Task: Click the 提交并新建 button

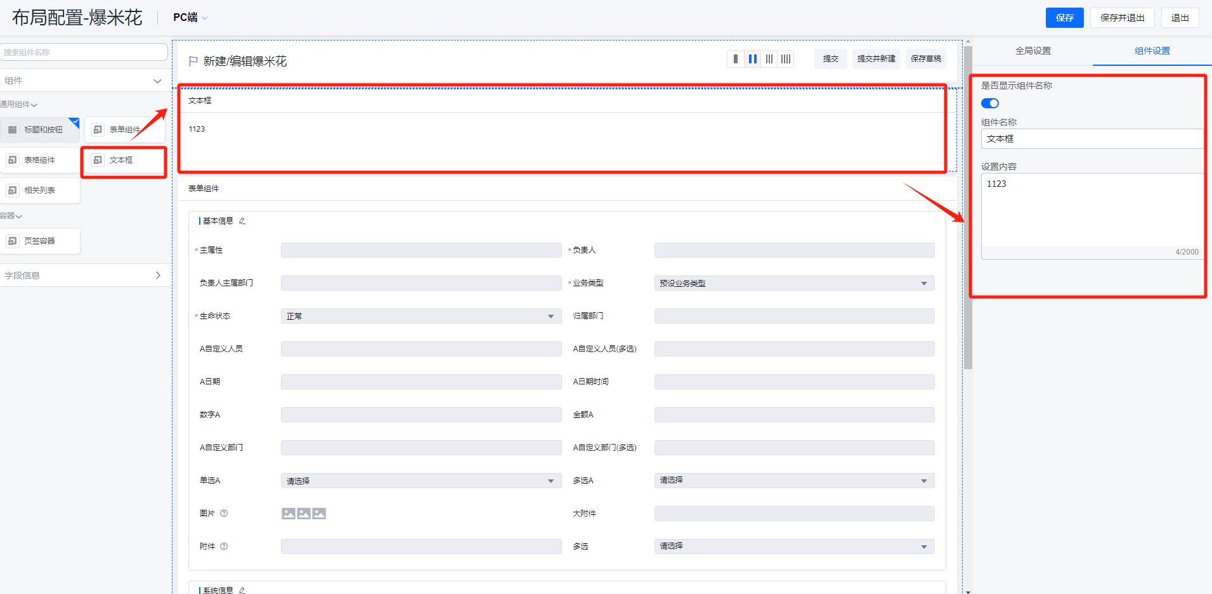Action: pyautogui.click(x=876, y=59)
